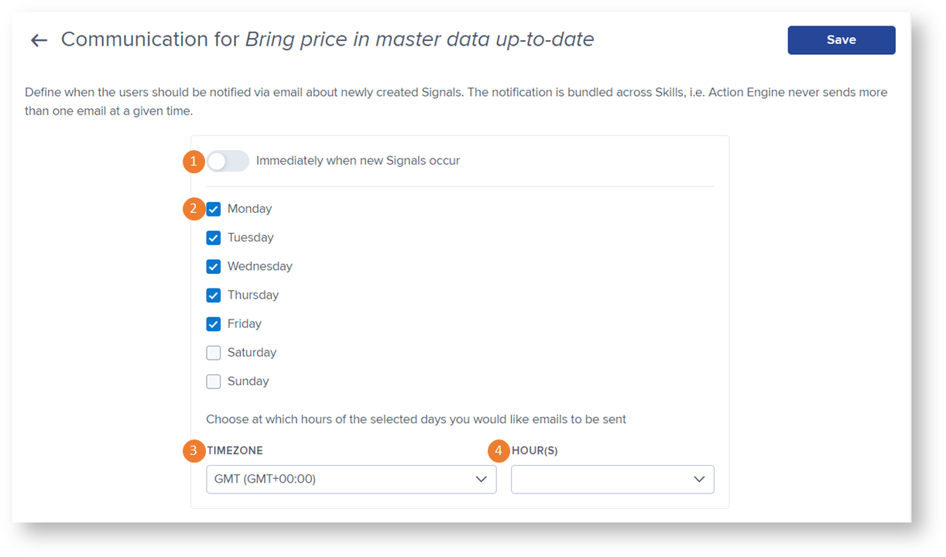Screen dimensions: 946x557
Task: Expand Timezone list via its chevron arrow
Action: [481, 480]
